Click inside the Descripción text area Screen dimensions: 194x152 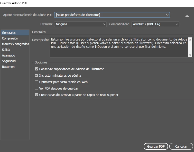(119, 47)
